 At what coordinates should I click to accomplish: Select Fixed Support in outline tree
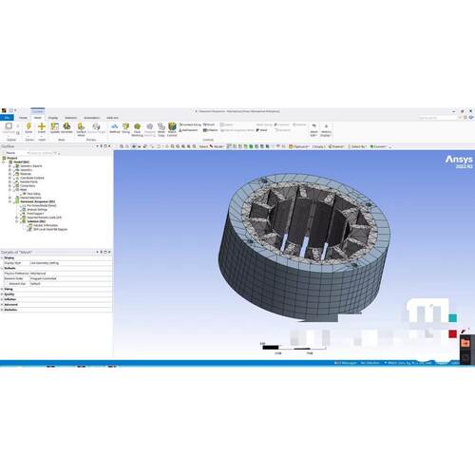tap(35, 214)
